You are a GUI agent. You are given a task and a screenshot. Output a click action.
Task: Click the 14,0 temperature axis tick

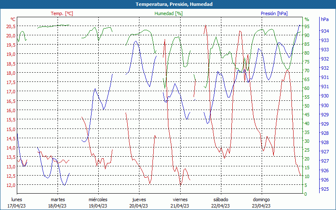click(x=11, y=148)
